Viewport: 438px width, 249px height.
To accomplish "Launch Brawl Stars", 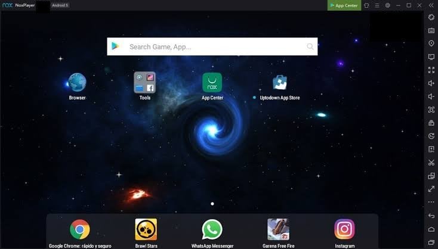I will click(146, 229).
